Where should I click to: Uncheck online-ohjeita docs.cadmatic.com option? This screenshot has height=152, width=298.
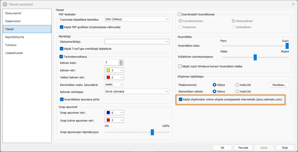pos(180,99)
